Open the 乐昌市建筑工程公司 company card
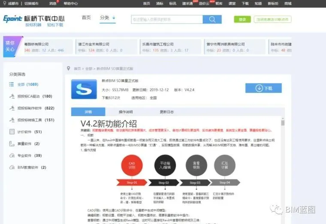Viewport: 326px width, 224px height. (171, 47)
